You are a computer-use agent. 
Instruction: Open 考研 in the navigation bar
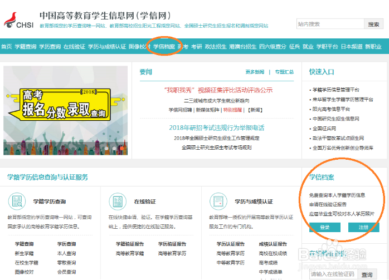click(197, 46)
